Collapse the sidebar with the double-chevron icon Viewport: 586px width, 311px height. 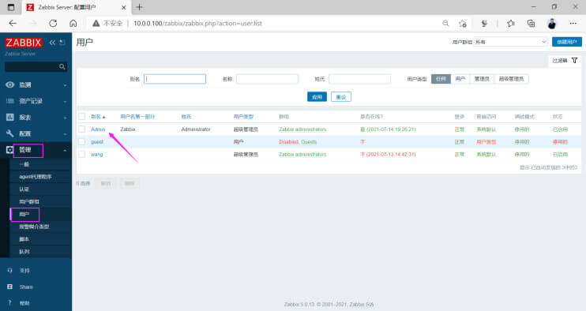click(x=52, y=43)
